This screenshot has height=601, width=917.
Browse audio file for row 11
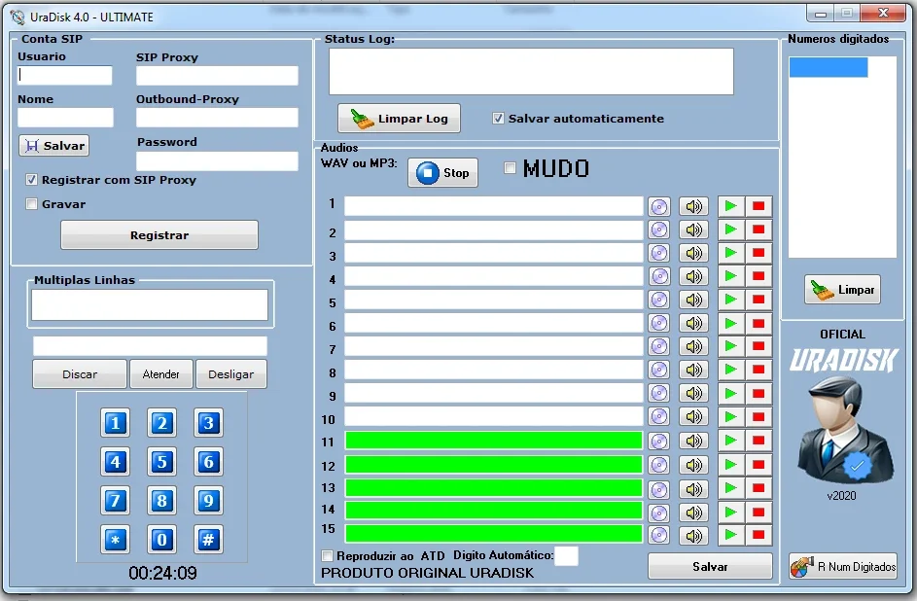coord(659,442)
